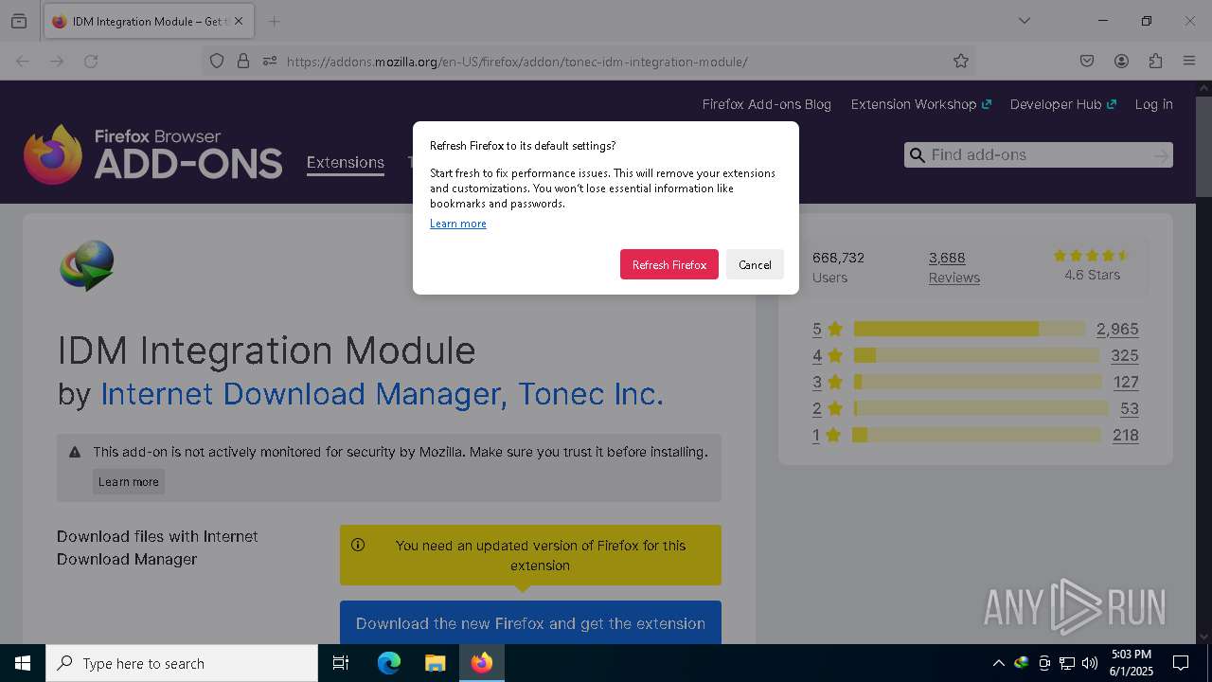Image resolution: width=1212 pixels, height=682 pixels.
Task: Click the search magnifier icon
Action: pos(916,155)
